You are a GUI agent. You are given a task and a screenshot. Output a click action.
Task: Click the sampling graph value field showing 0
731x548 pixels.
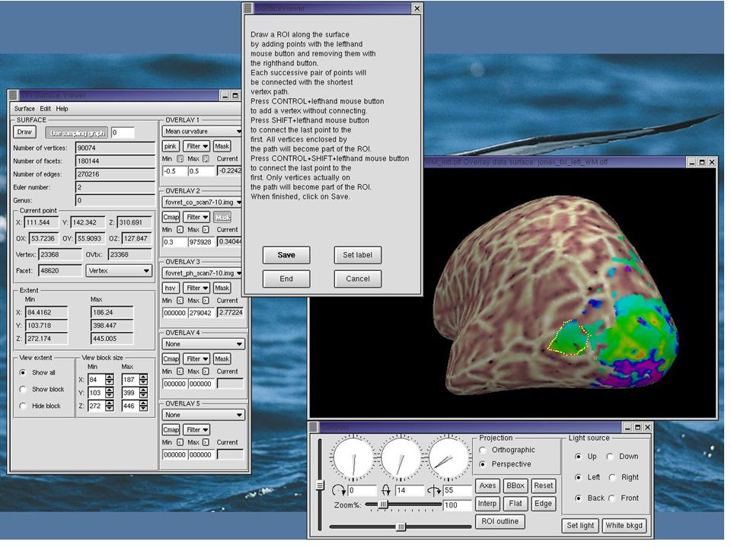(x=123, y=132)
